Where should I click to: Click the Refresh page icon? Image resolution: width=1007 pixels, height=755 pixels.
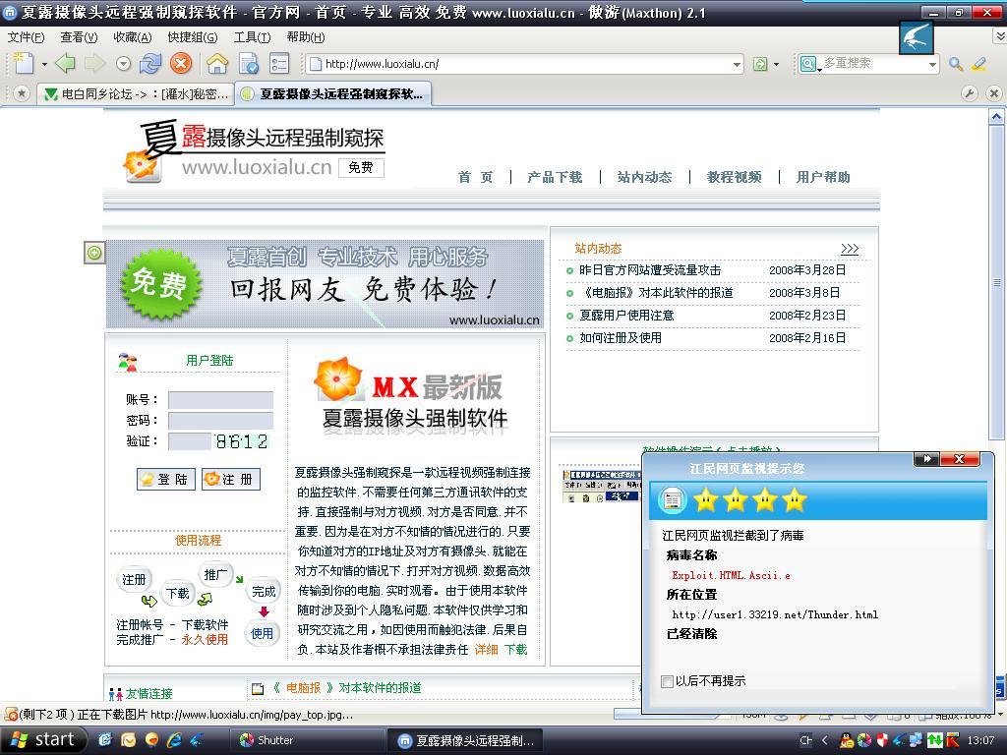(x=150, y=64)
